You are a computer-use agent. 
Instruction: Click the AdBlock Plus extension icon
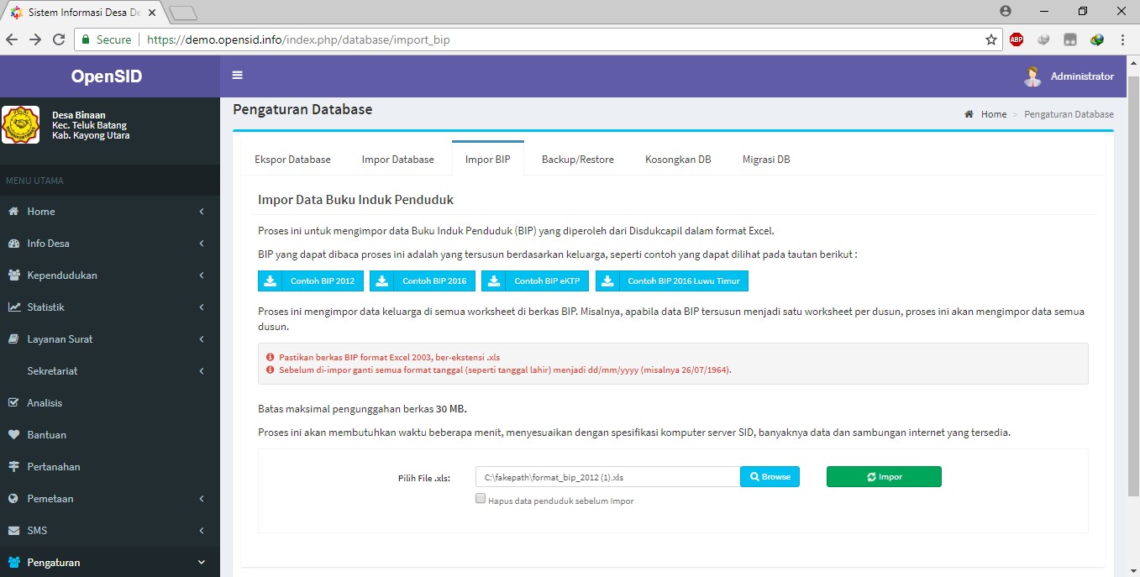(x=1017, y=39)
